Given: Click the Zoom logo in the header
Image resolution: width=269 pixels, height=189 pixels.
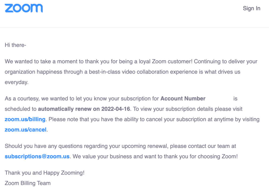Looking at the screenshot, I should coord(24,8).
